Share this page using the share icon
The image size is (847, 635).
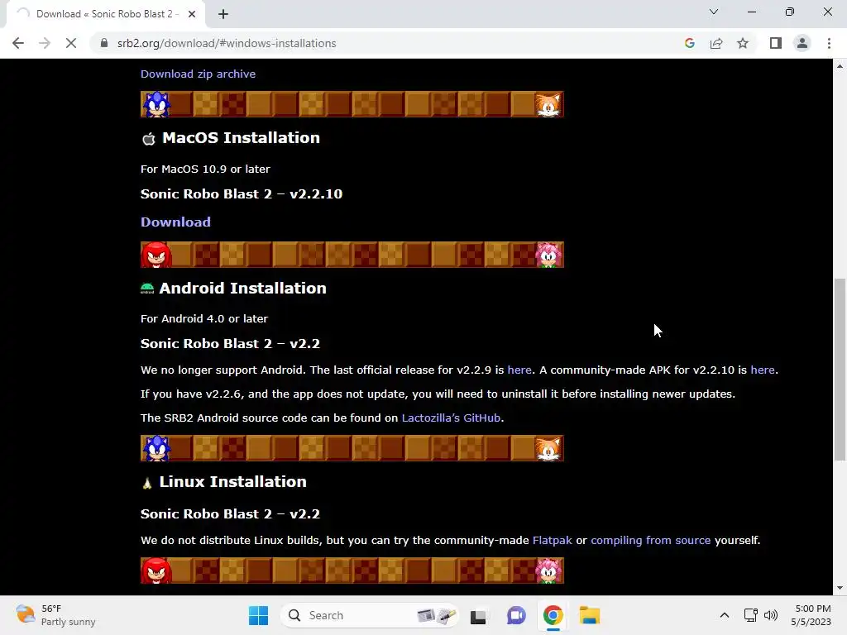point(716,43)
